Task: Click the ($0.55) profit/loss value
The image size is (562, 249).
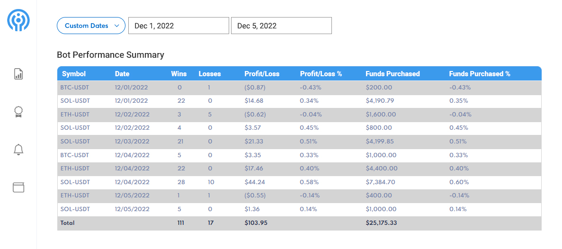Action: coord(255,196)
